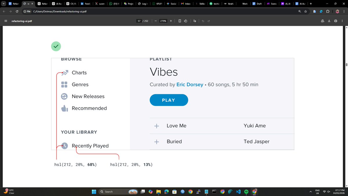The height and width of the screenshot is (196, 348).
Task: Click the Eric Dorsey link
Action: pos(190,84)
